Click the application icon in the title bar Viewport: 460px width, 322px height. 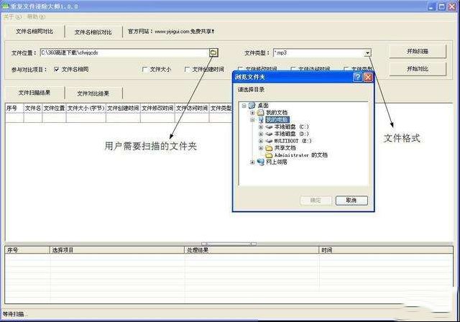pos(5,6)
